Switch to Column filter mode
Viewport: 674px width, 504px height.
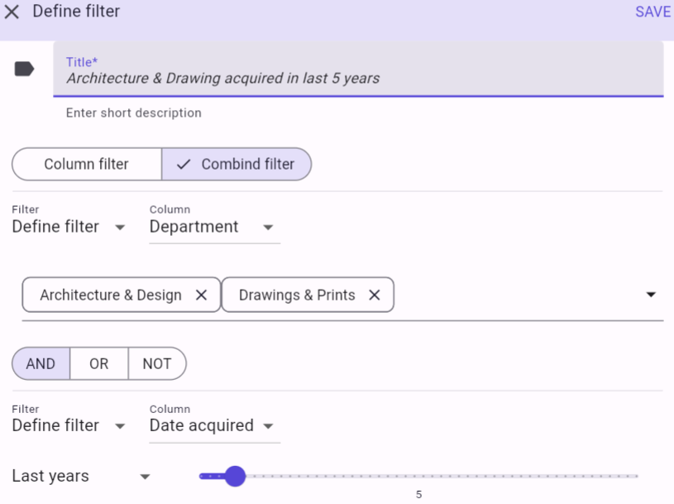86,164
